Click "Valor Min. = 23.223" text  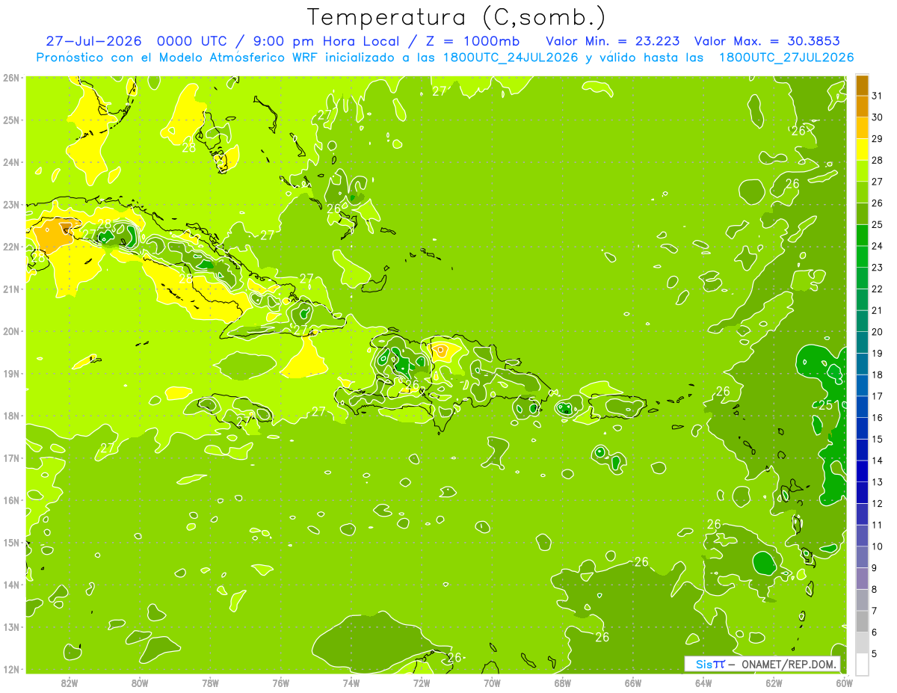pos(613,41)
